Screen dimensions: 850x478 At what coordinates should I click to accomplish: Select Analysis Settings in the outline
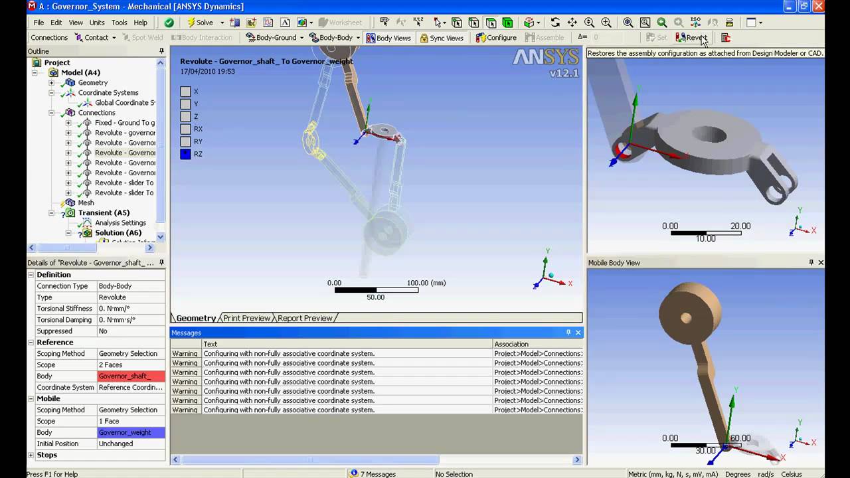pyautogui.click(x=120, y=223)
